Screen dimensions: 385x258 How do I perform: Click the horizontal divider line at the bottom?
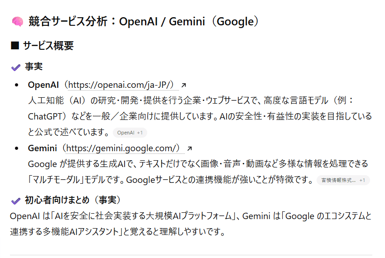pyautogui.click(x=191, y=255)
